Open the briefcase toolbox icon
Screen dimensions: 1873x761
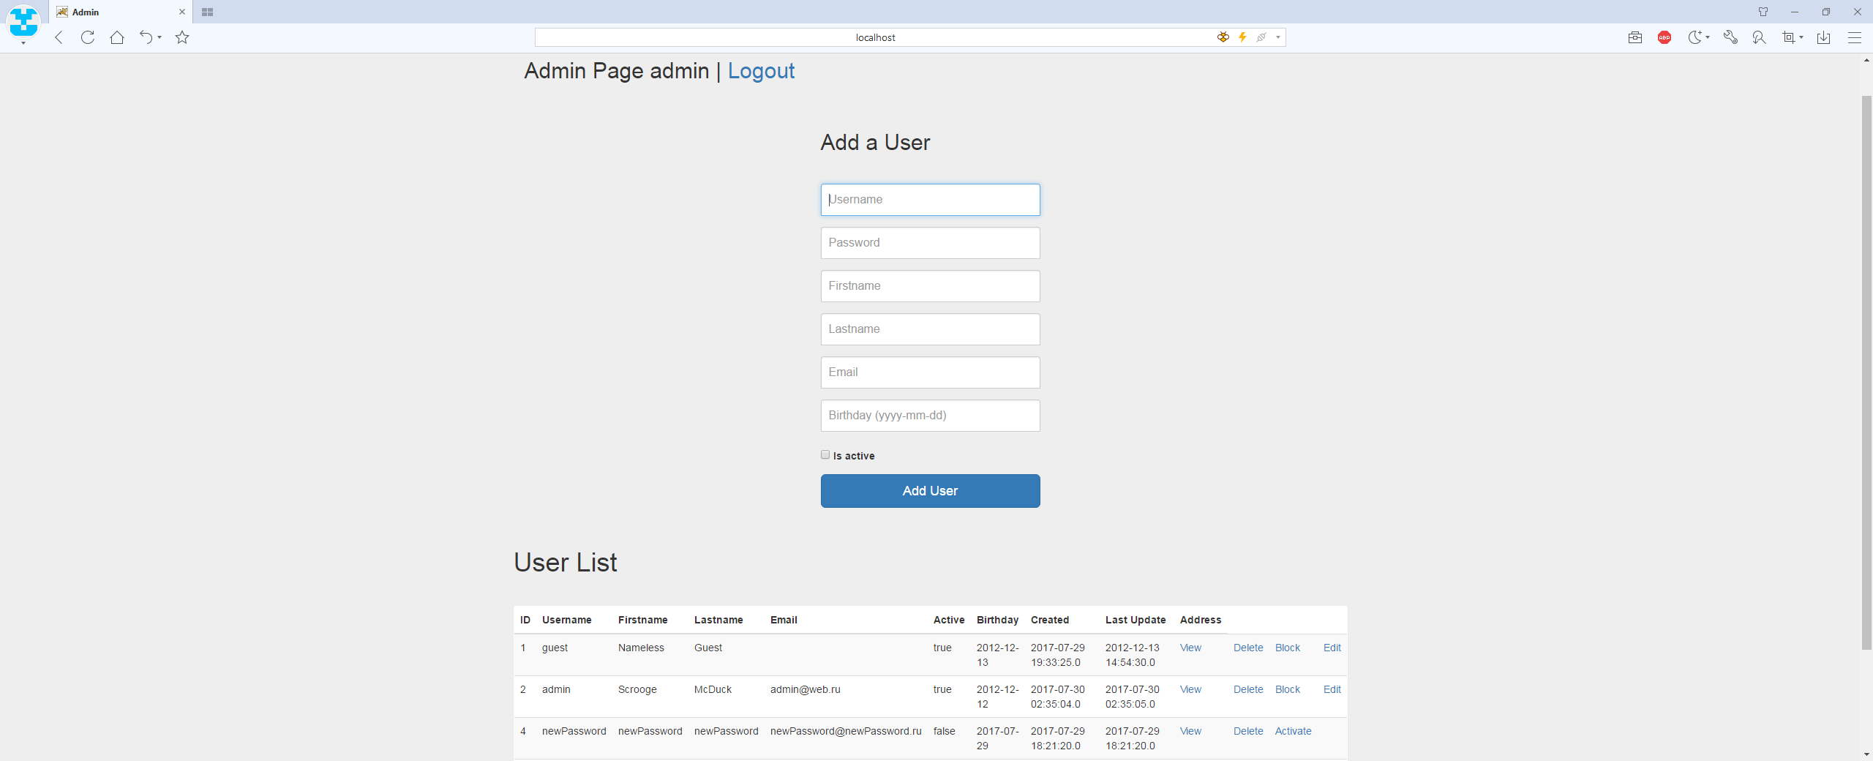[x=1635, y=37]
